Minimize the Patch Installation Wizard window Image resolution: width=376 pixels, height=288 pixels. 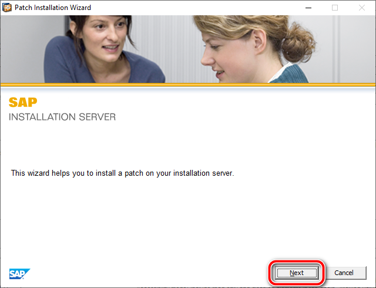coord(308,8)
